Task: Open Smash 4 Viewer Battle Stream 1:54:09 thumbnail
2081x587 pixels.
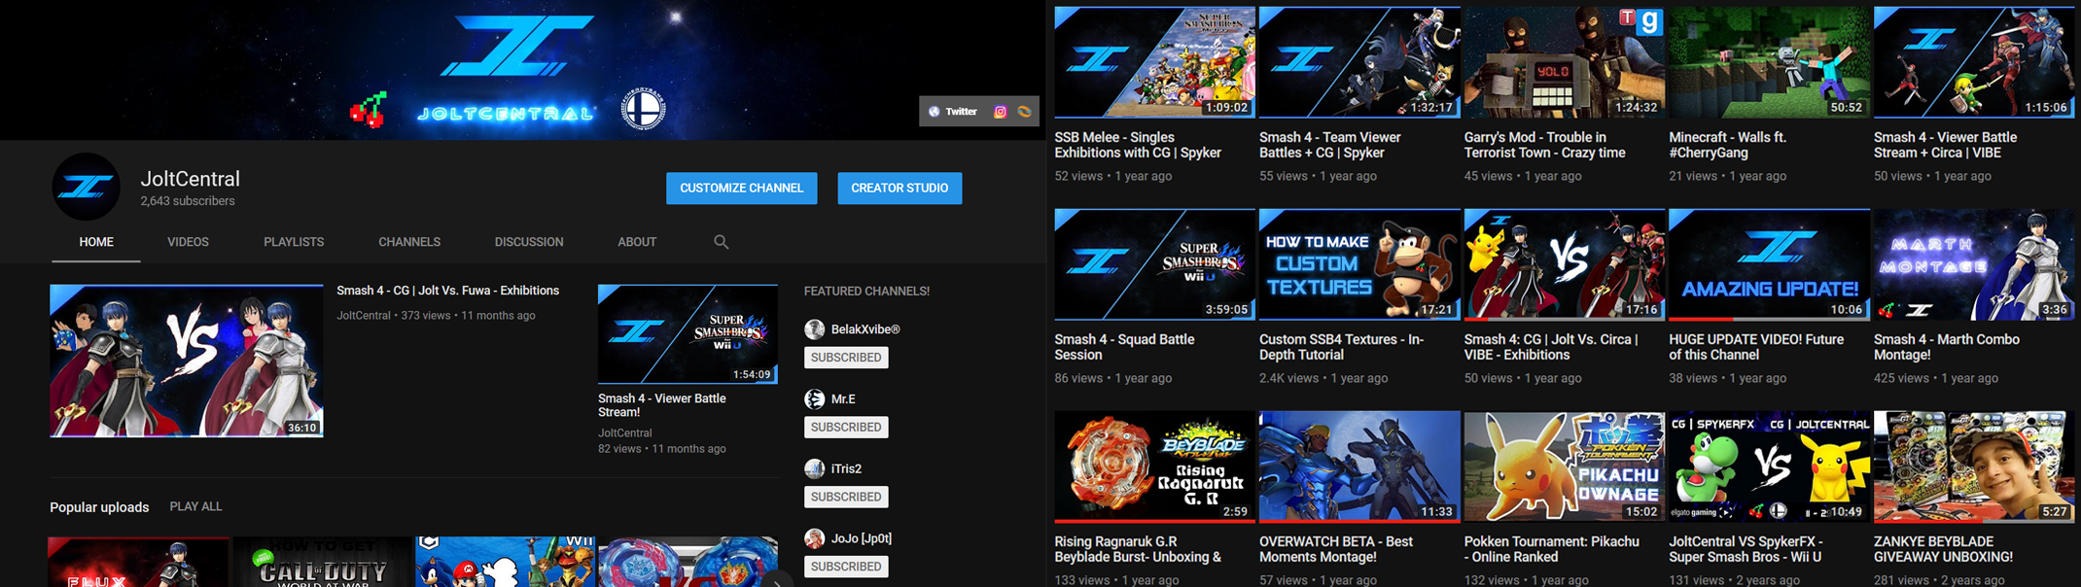Action: click(x=688, y=334)
